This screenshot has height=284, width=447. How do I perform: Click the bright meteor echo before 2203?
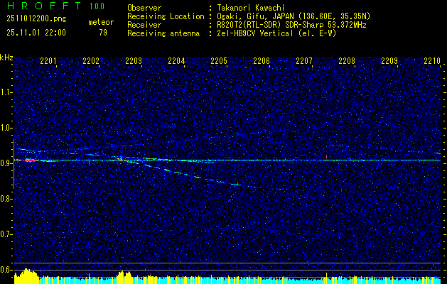click(123, 160)
